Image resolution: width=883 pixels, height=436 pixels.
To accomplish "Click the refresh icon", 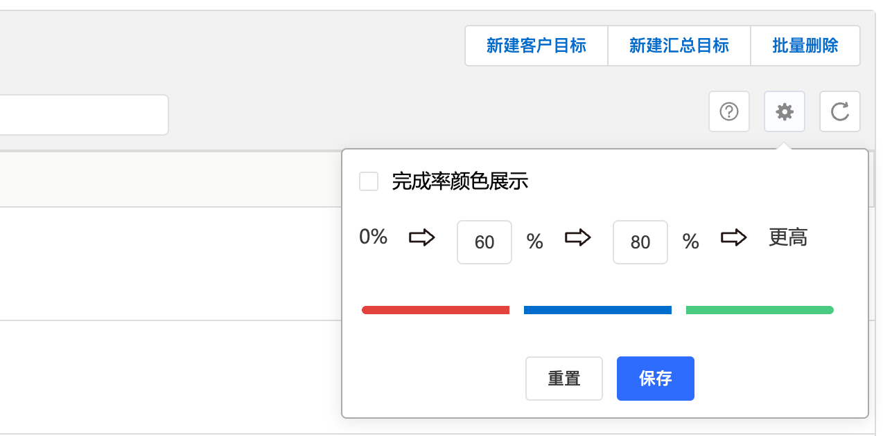I will click(x=839, y=111).
